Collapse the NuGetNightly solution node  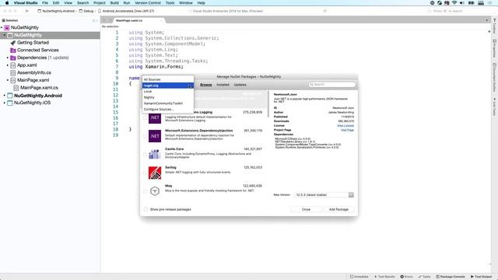pos(2,28)
